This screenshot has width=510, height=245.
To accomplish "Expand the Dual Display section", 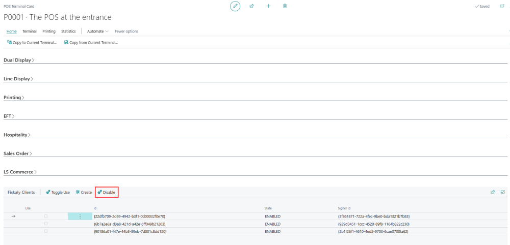I will pyautogui.click(x=18, y=60).
